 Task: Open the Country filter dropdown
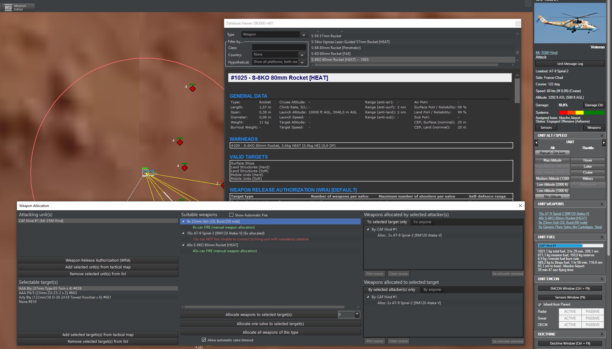click(302, 55)
